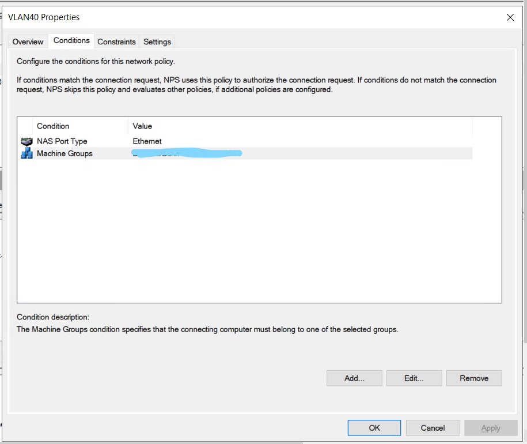Click the Ethernet value entry
The height and width of the screenshot is (444, 527).
tap(148, 141)
